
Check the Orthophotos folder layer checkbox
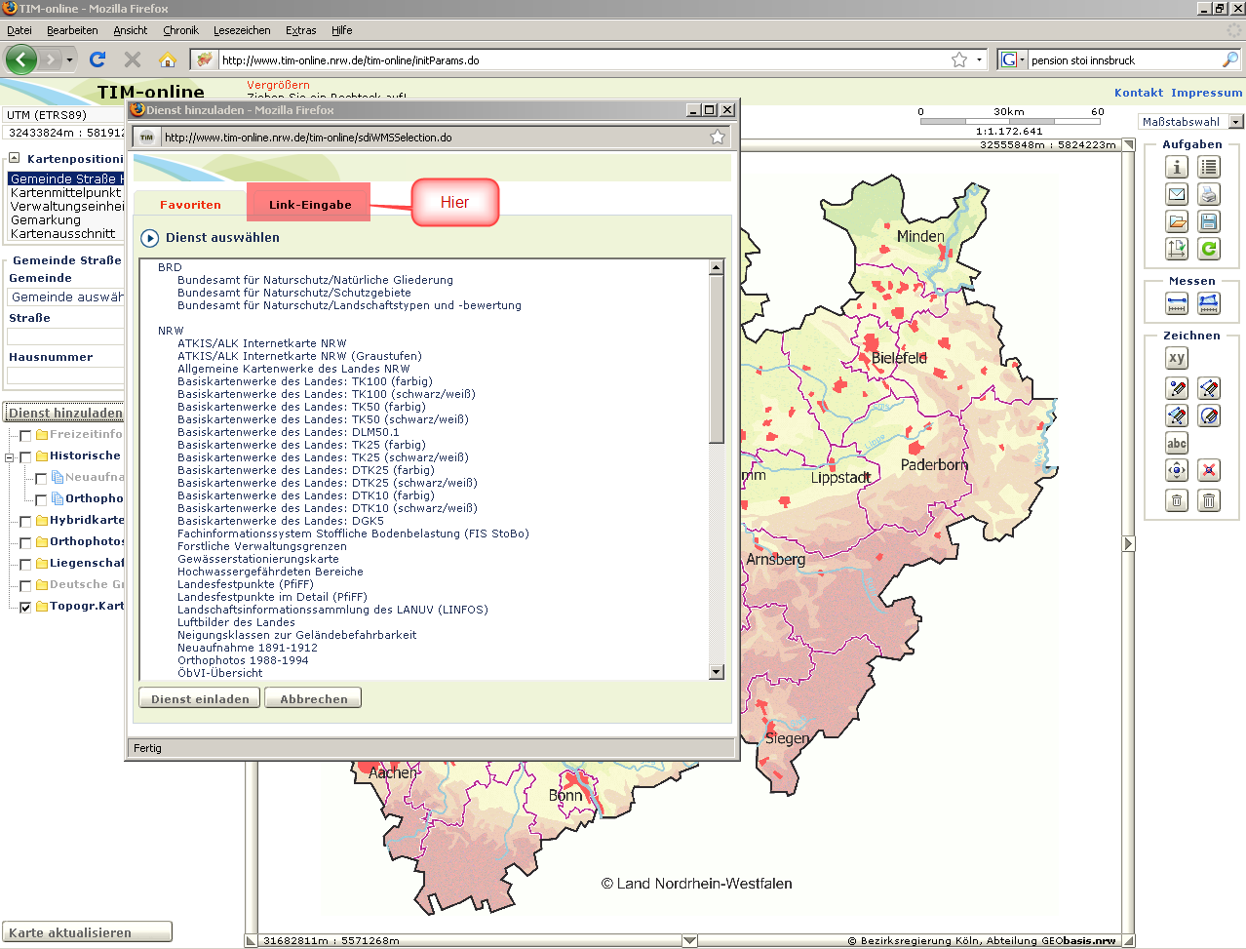click(25, 542)
